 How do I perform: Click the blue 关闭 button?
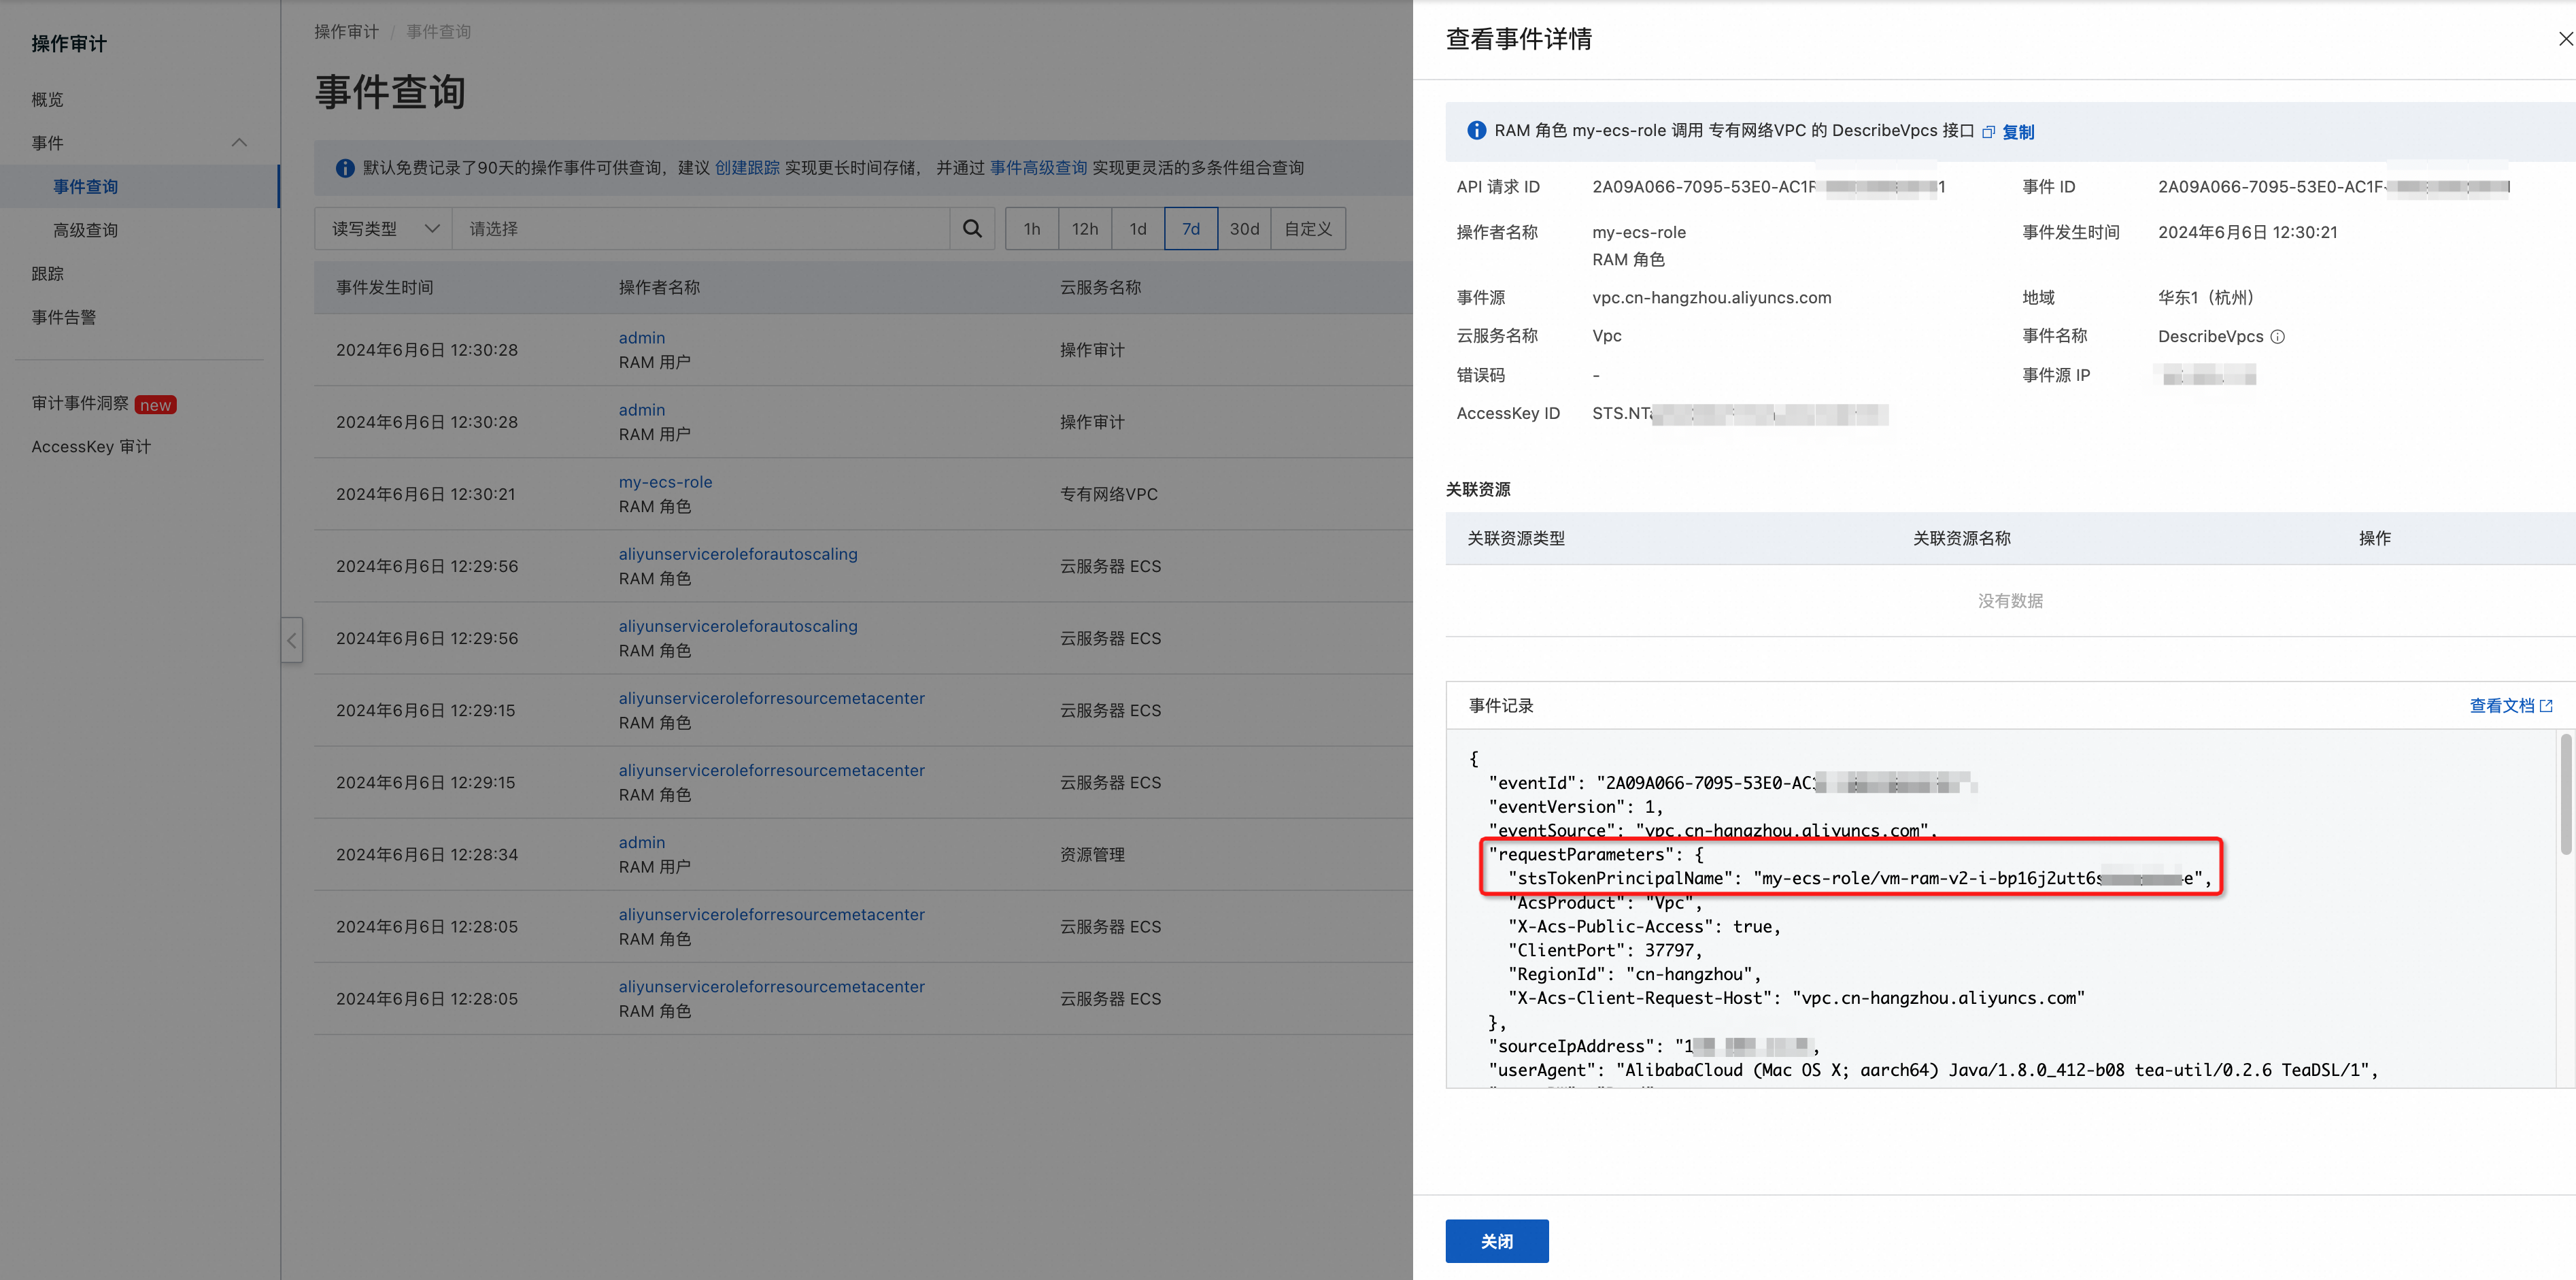click(x=1496, y=1241)
